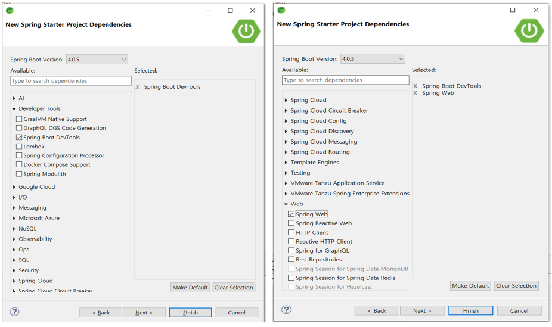Expand the Template Engines category

coord(286,163)
